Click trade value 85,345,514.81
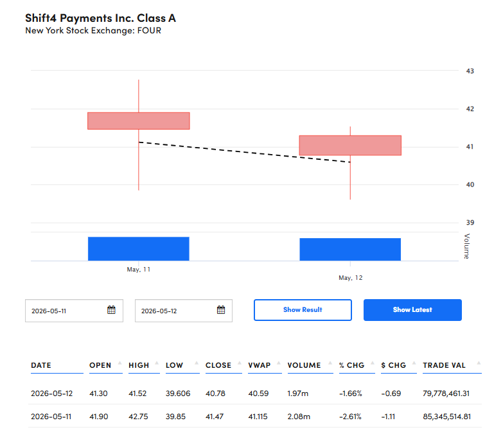Image resolution: width=494 pixels, height=441 pixels. [x=446, y=417]
